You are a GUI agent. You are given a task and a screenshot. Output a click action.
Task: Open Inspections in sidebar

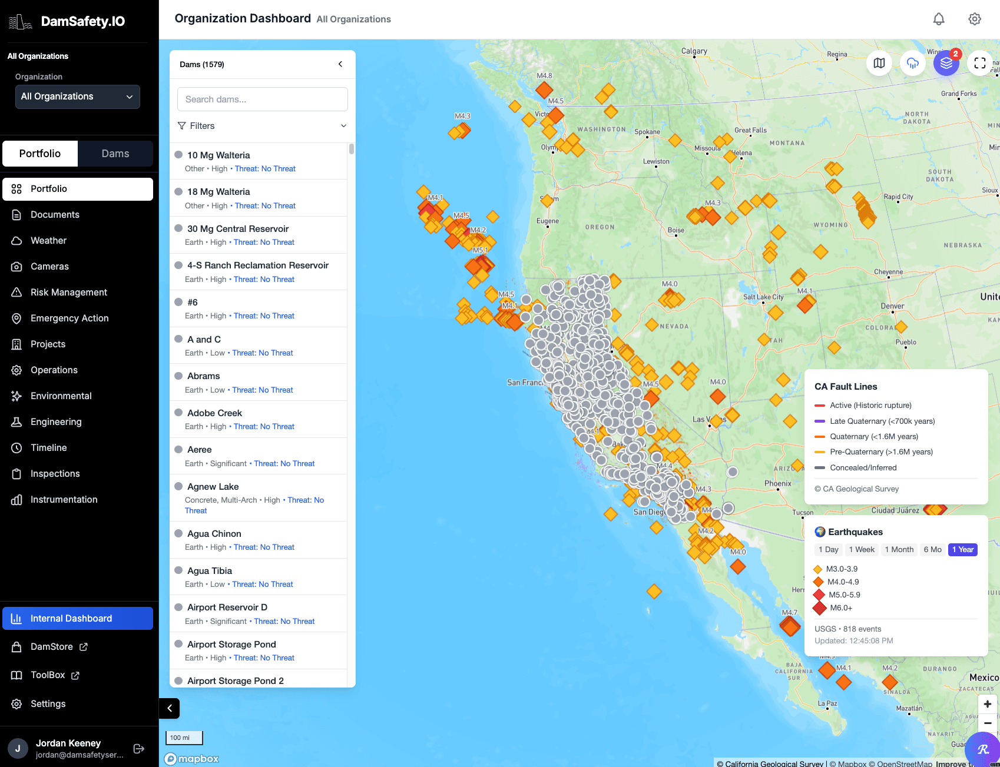pos(78,474)
